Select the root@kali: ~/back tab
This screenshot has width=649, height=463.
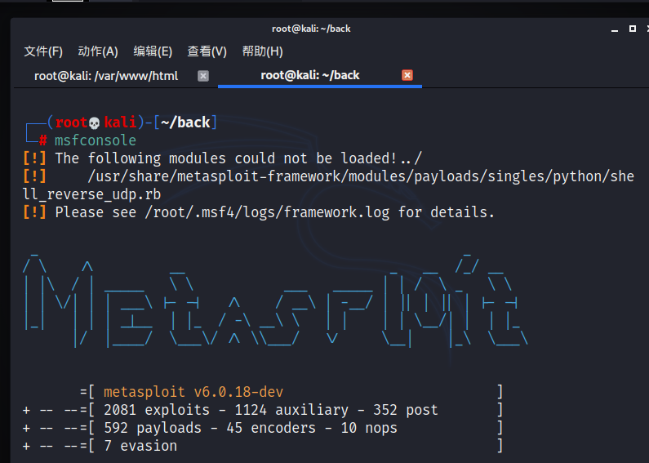point(310,75)
